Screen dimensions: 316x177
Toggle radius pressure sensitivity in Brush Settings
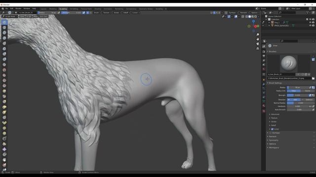tap(310, 88)
